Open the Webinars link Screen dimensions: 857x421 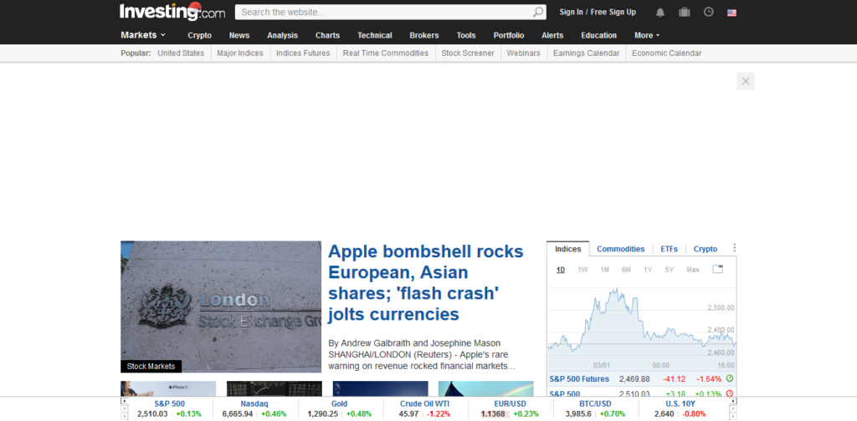click(x=524, y=53)
